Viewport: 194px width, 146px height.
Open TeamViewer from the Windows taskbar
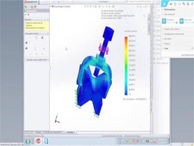coord(46,141)
